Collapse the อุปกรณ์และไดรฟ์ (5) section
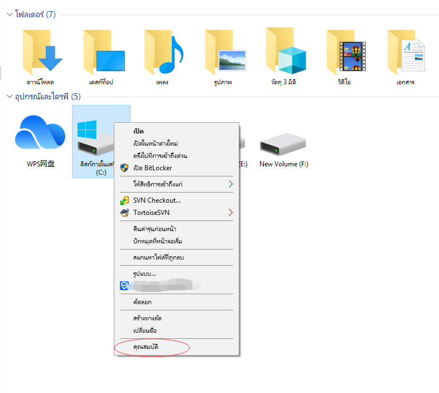Viewport: 439px width, 393px height. click(9, 97)
